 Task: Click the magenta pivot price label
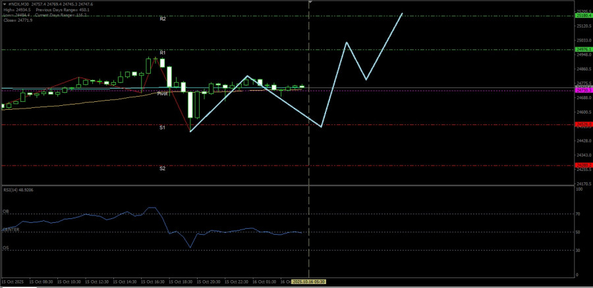[584, 91]
